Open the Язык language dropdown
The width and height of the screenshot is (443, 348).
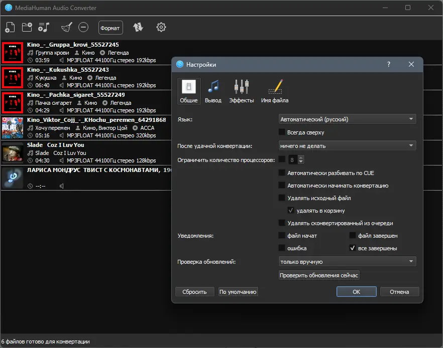point(347,119)
